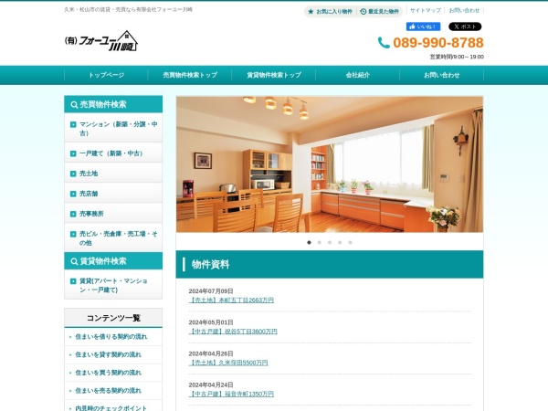Open 住まいを借りる契約の流れ

111,336
